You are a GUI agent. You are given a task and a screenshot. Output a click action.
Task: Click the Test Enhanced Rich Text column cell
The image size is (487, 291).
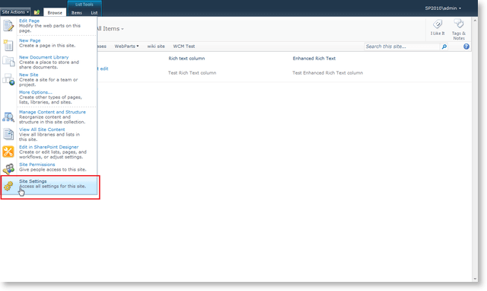(x=328, y=73)
